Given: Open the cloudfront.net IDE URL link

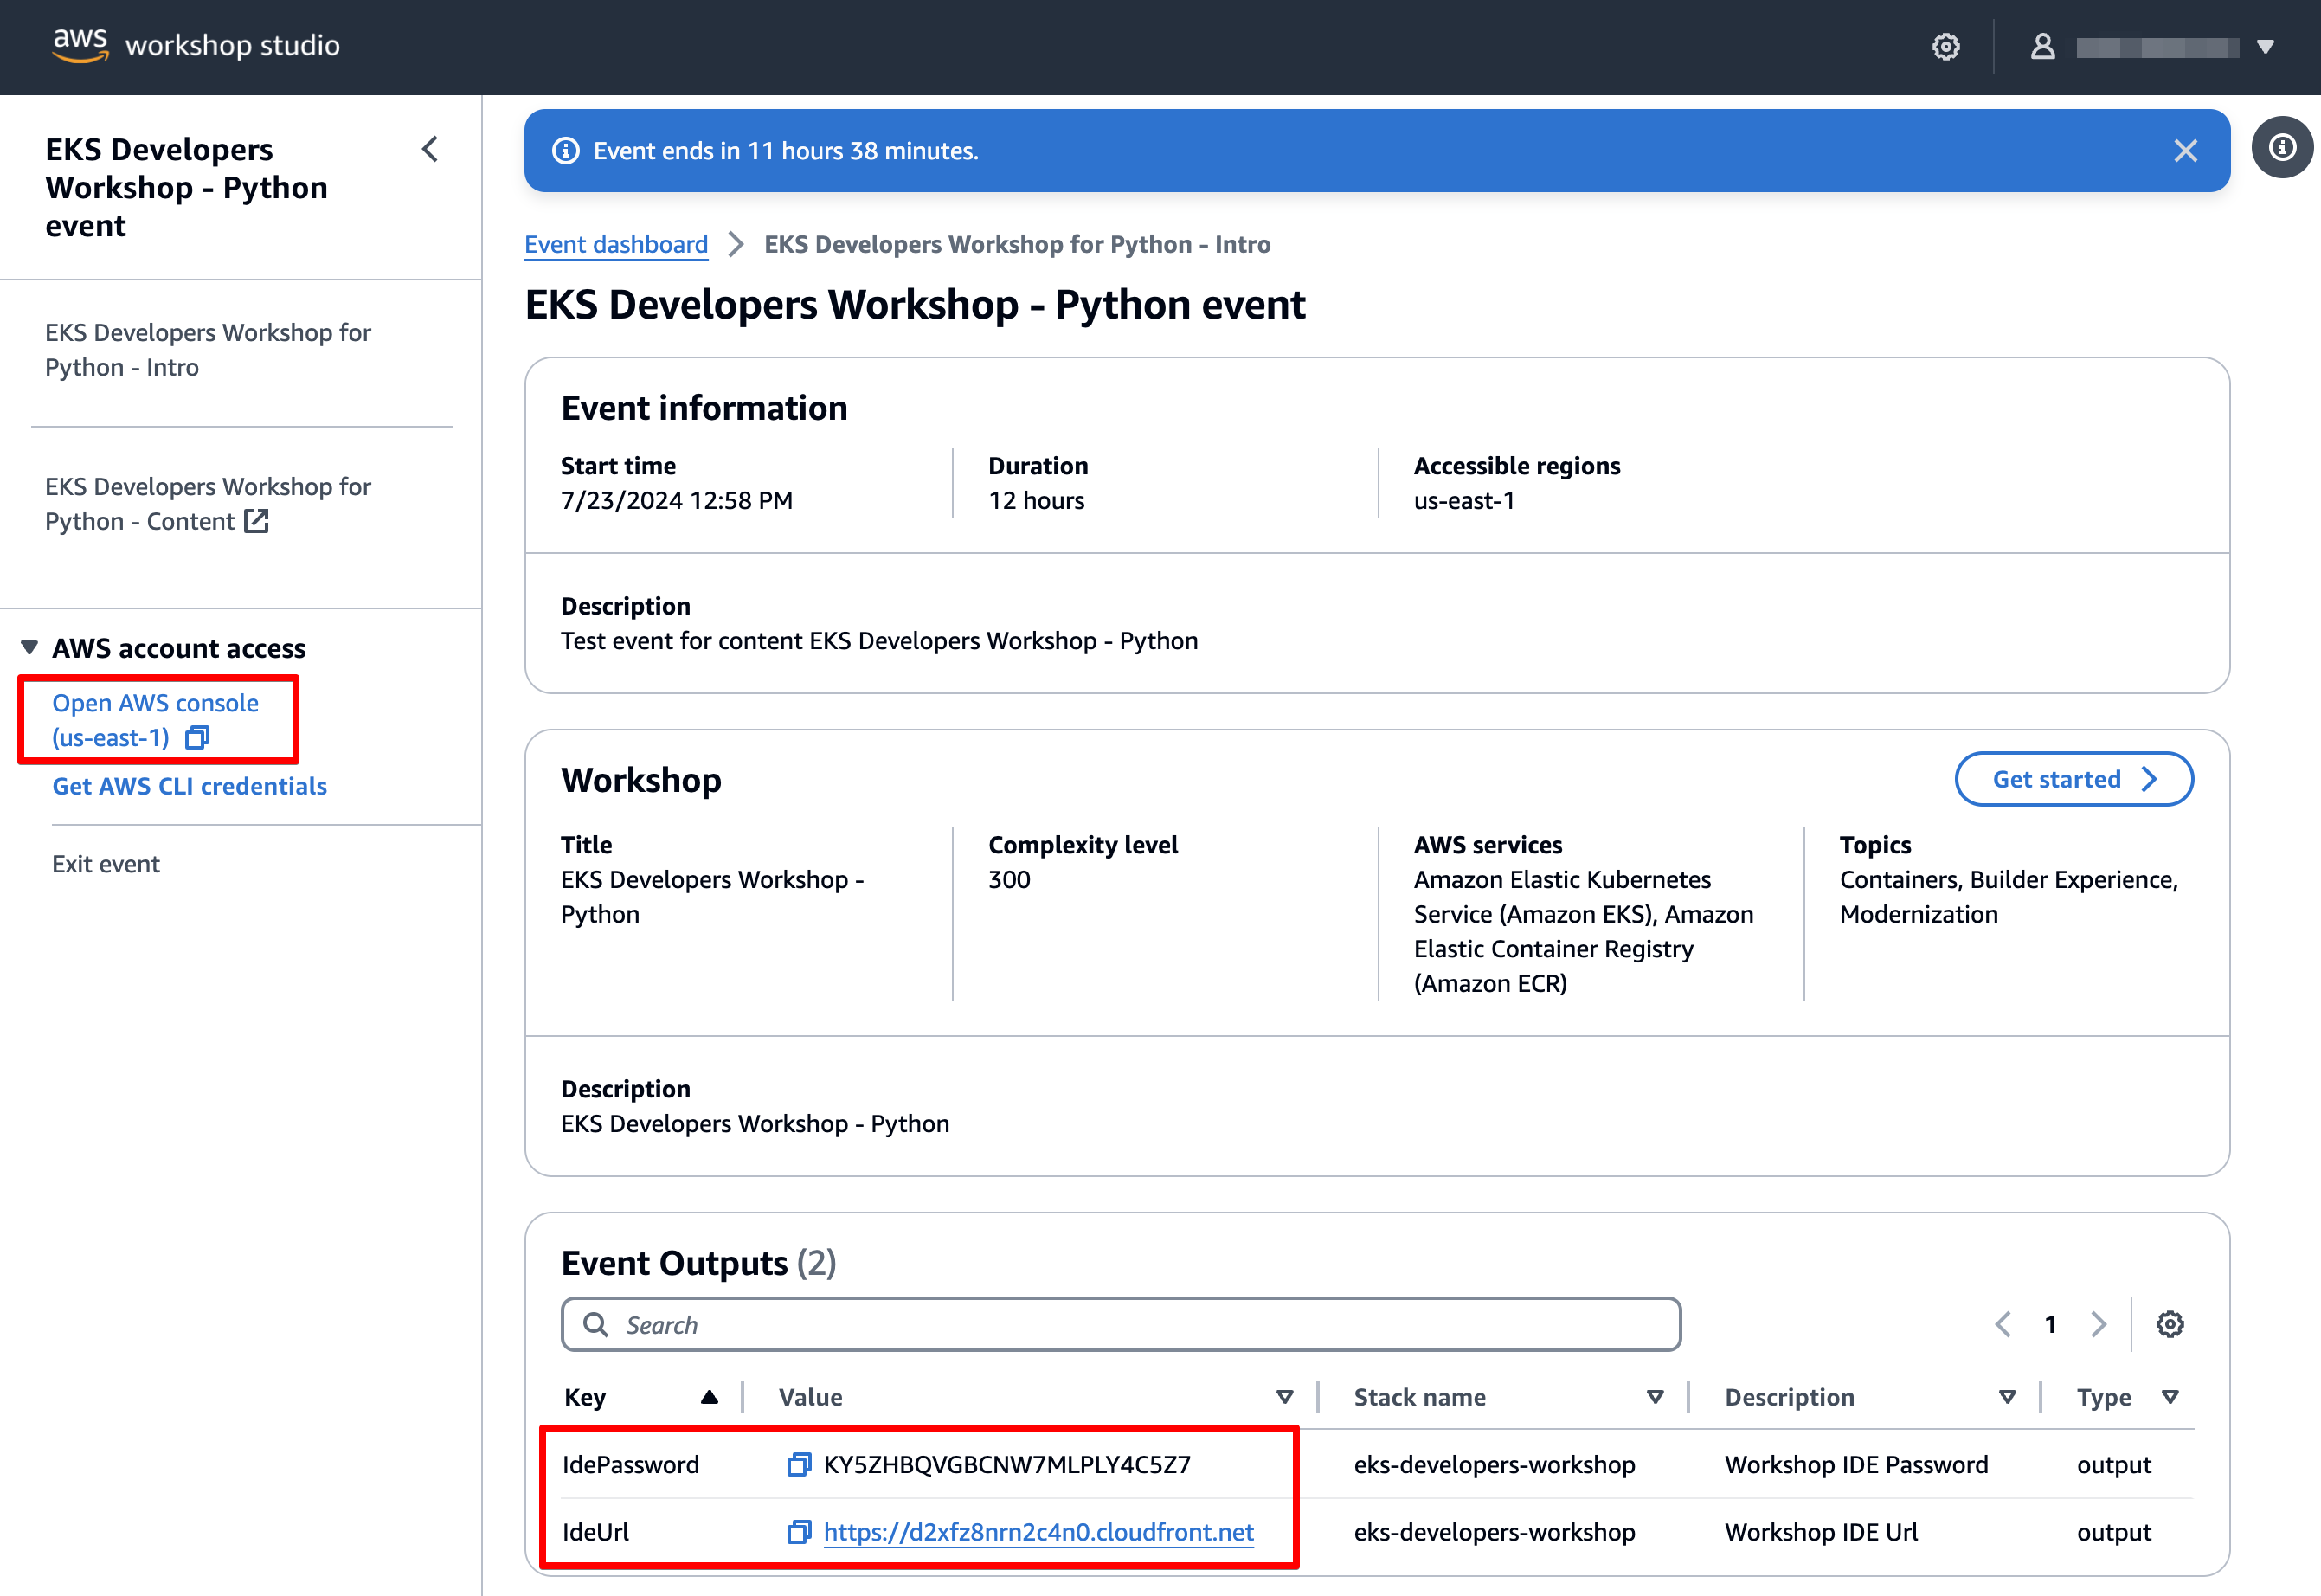Looking at the screenshot, I should [x=1038, y=1532].
